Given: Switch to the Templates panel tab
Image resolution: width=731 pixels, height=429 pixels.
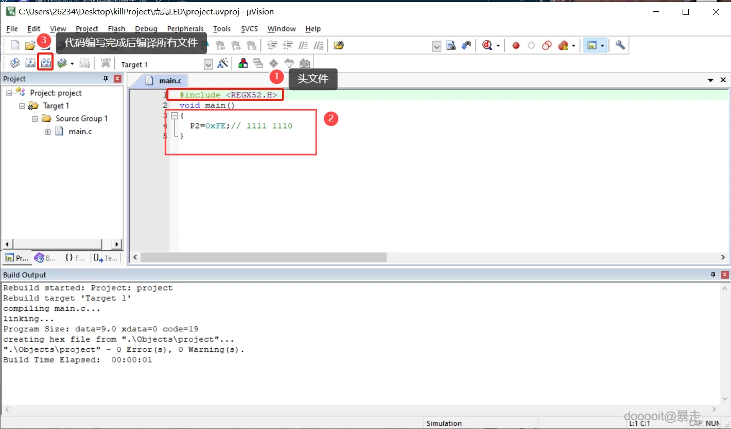Looking at the screenshot, I should (x=106, y=258).
